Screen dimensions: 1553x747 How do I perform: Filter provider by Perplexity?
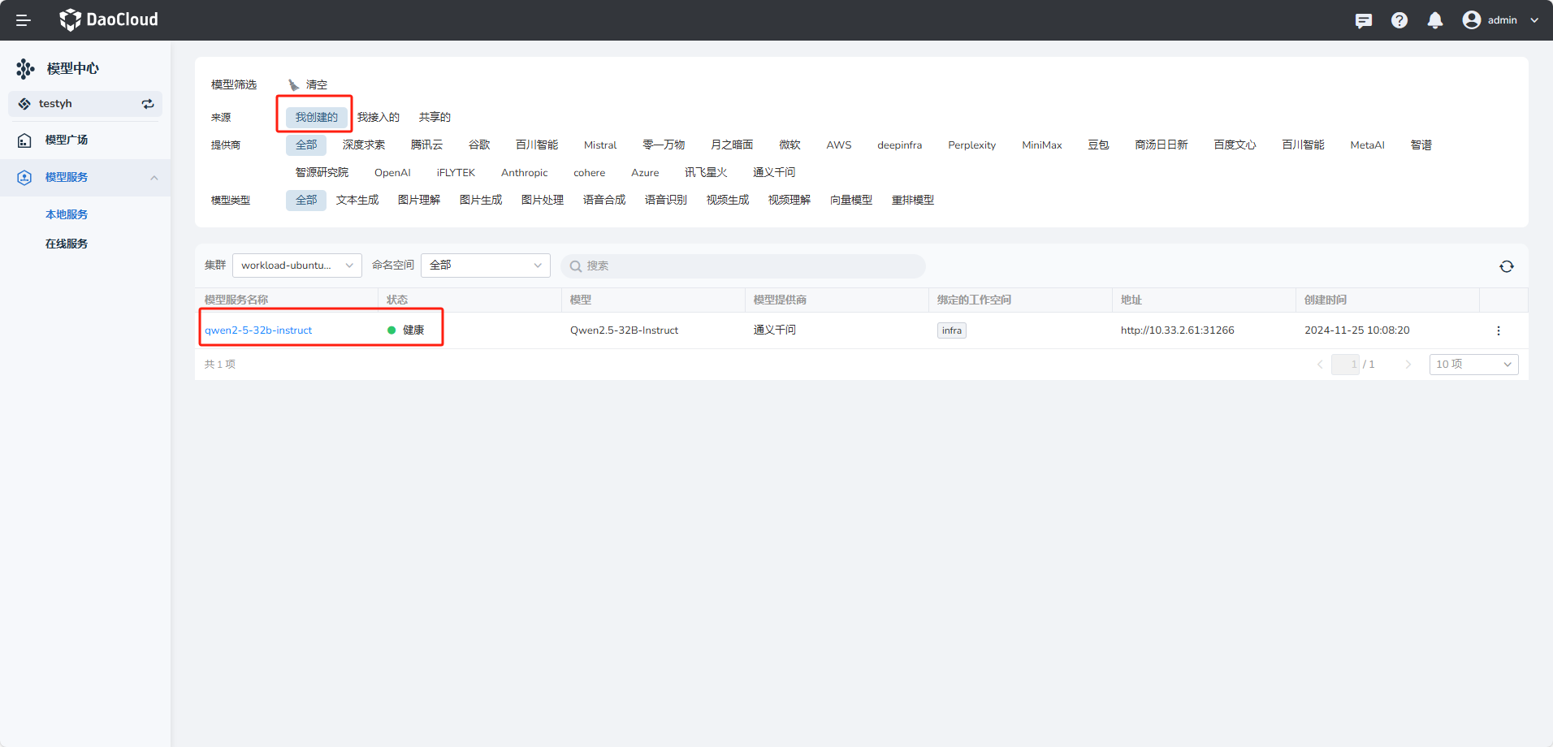click(x=972, y=145)
